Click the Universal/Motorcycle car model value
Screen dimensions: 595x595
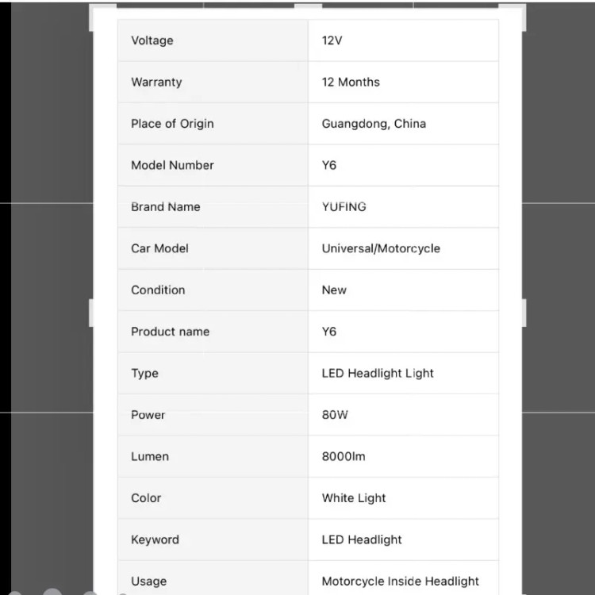point(381,248)
